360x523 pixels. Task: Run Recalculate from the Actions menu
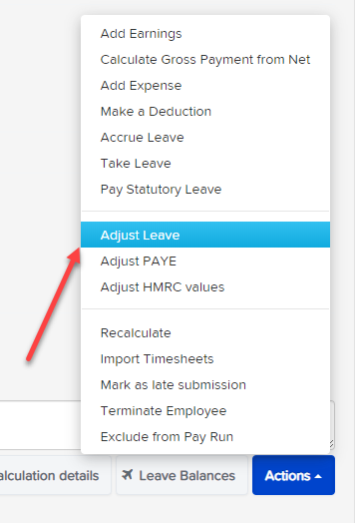(x=205, y=333)
